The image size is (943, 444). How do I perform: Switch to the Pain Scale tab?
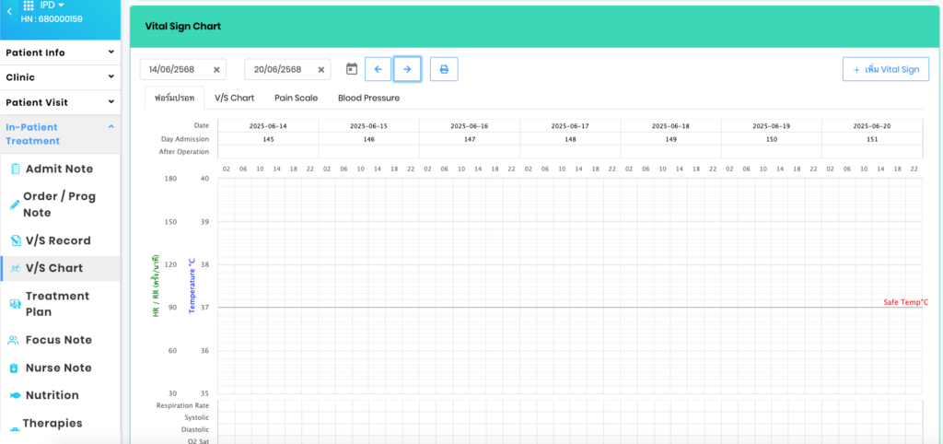(x=296, y=98)
